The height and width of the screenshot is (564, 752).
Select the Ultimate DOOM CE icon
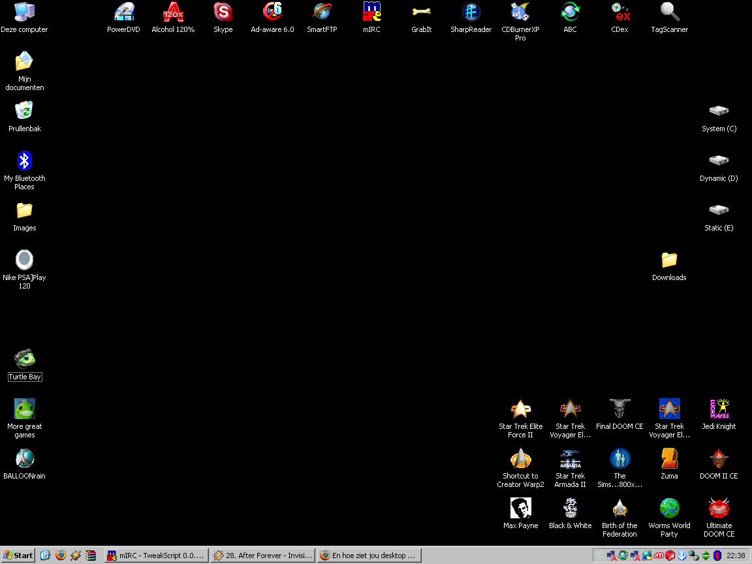click(719, 518)
